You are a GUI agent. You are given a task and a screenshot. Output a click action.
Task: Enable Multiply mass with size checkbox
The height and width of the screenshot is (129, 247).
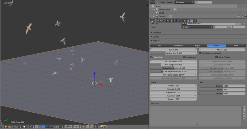tap(200, 53)
